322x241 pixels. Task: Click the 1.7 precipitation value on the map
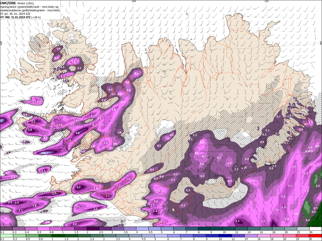point(57,118)
